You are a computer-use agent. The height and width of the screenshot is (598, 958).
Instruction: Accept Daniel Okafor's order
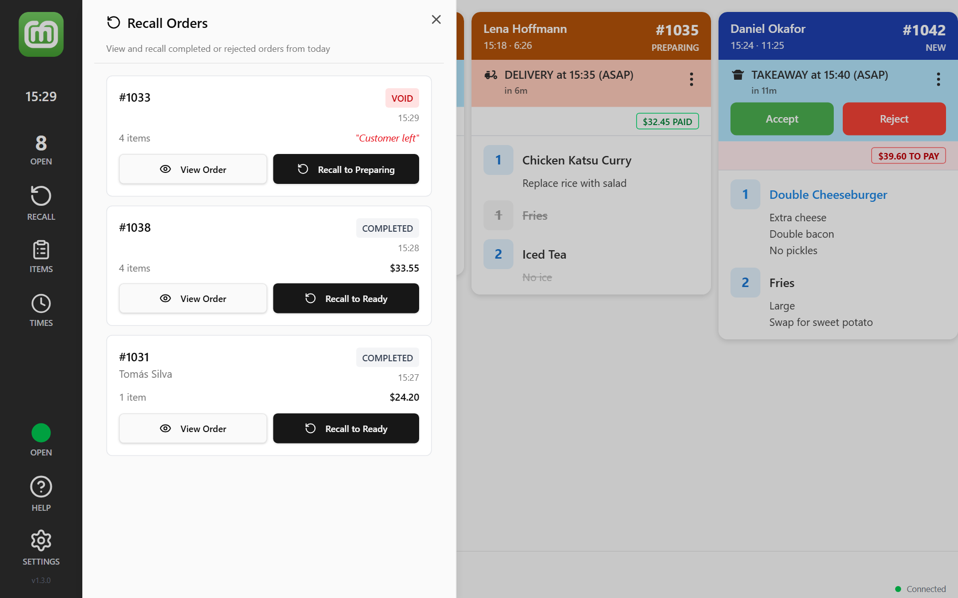point(782,119)
